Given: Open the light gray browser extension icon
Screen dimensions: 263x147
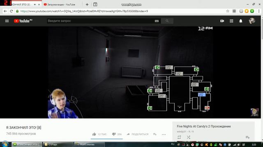Looking at the screenshot, I should coord(241,11).
